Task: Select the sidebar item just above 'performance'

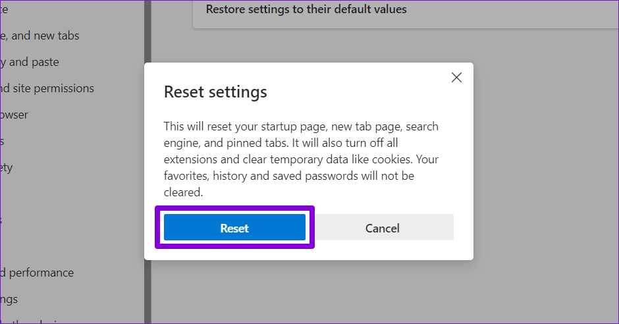Action: coord(2,220)
